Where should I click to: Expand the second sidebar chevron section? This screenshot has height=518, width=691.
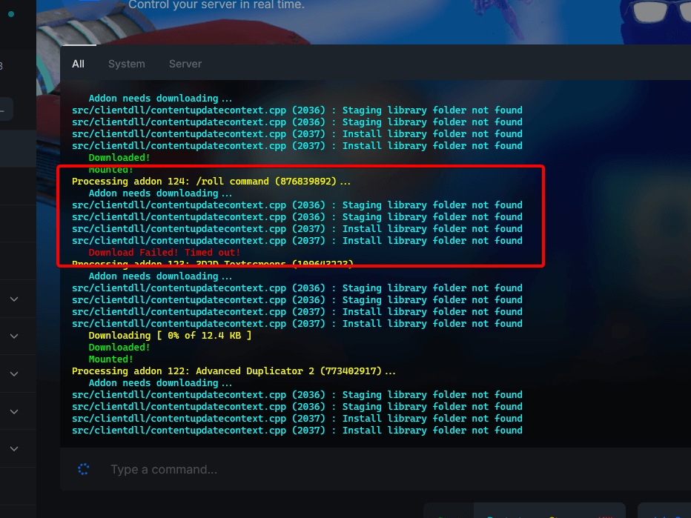coord(13,336)
